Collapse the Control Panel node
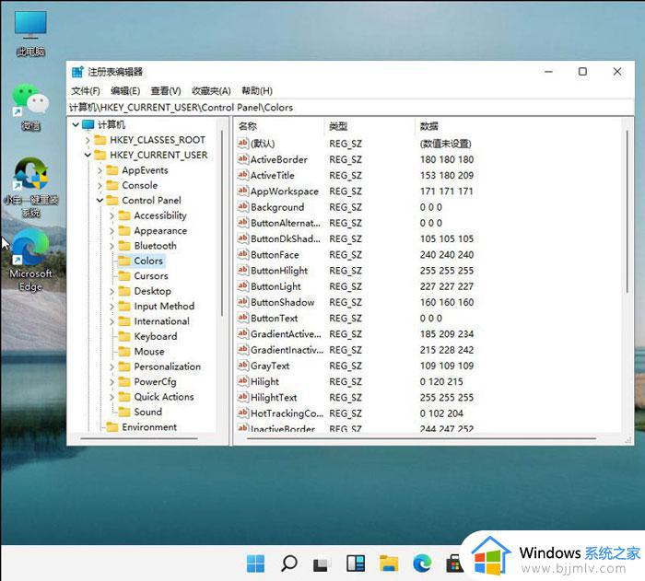Screen dimensions: 645x581 100,200
